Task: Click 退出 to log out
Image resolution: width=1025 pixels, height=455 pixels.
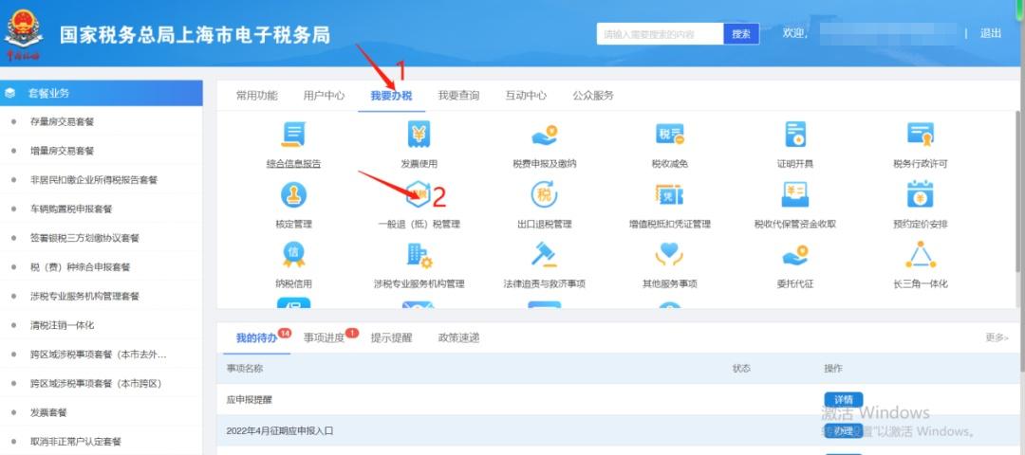Action: [990, 33]
